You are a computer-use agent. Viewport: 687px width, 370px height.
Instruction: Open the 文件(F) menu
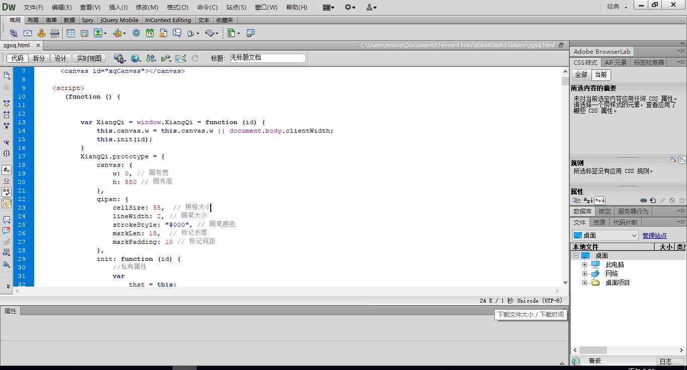pyautogui.click(x=33, y=7)
